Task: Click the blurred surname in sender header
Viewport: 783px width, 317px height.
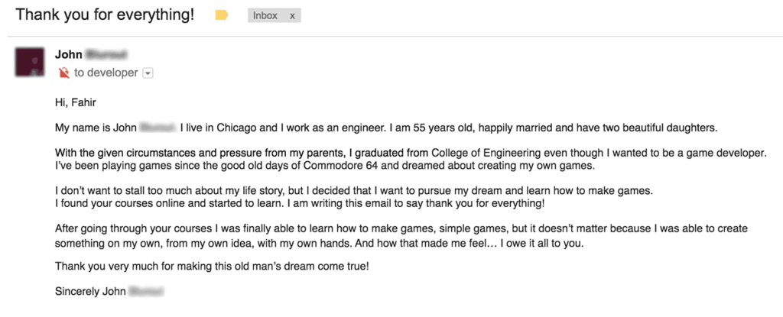Action: click(106, 54)
